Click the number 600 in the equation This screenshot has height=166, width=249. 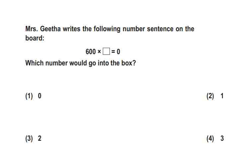(91, 52)
